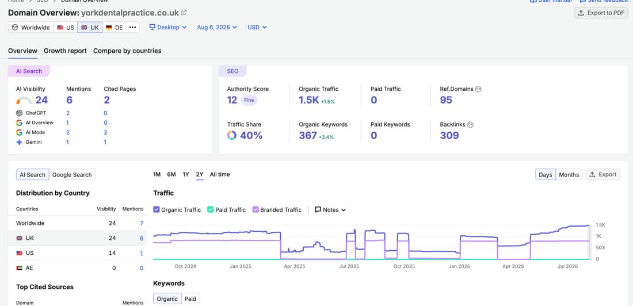Click the Ref.Domains info icon
Image resolution: width=633 pixels, height=306 pixels.
[x=478, y=89]
